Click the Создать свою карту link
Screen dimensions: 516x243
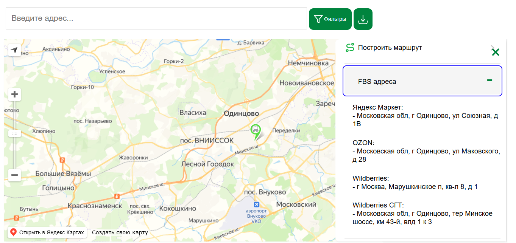click(x=120, y=232)
